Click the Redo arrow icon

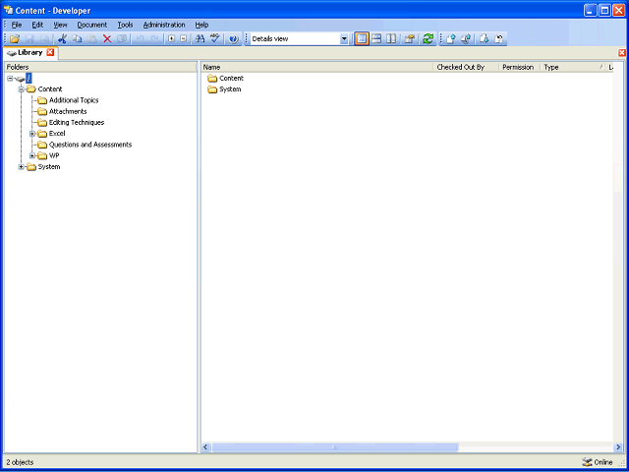click(x=154, y=39)
